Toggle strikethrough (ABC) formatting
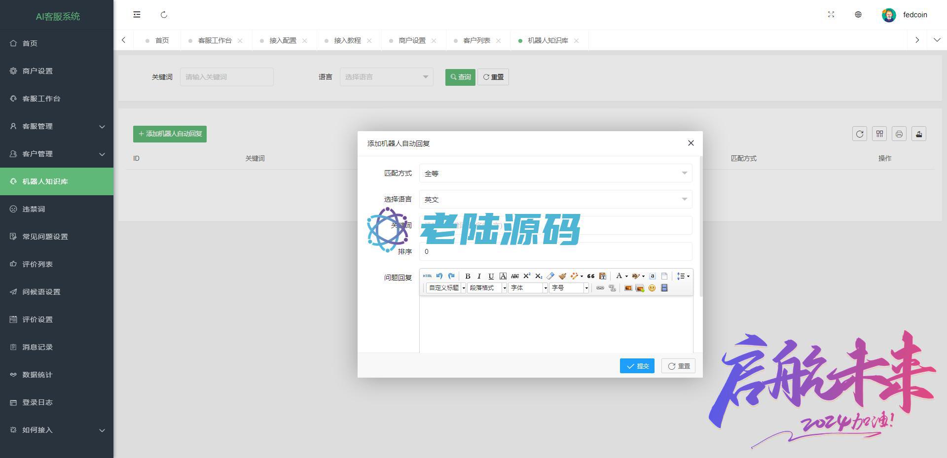This screenshot has width=947, height=458. 515,276
